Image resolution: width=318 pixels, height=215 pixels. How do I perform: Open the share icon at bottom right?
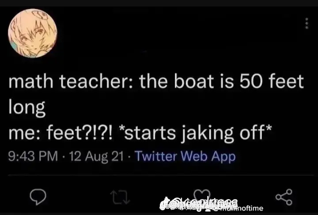[x=284, y=197]
